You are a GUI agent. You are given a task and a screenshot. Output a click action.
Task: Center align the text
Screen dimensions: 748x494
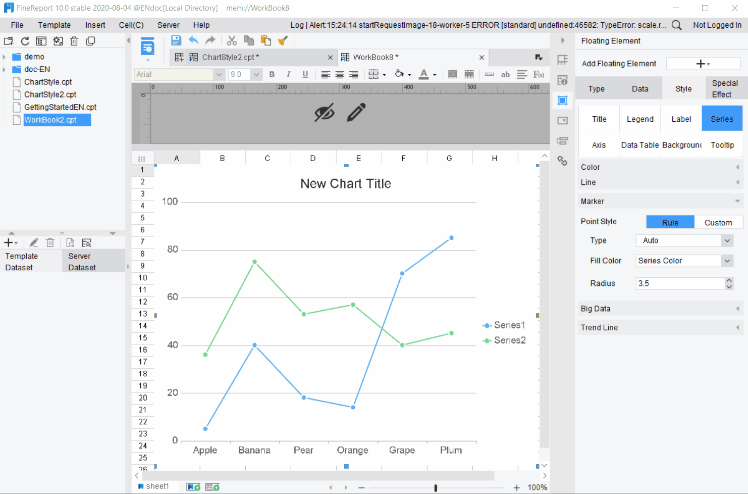tap(340, 75)
